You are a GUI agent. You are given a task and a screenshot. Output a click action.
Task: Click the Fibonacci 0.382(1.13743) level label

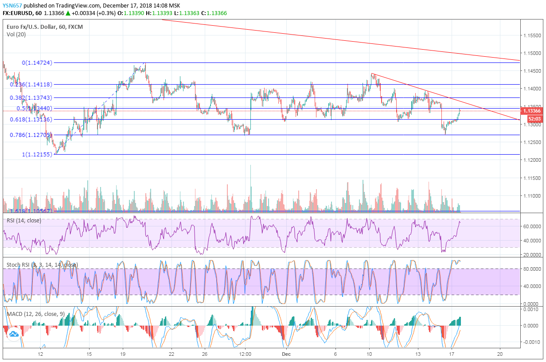[x=32, y=97]
